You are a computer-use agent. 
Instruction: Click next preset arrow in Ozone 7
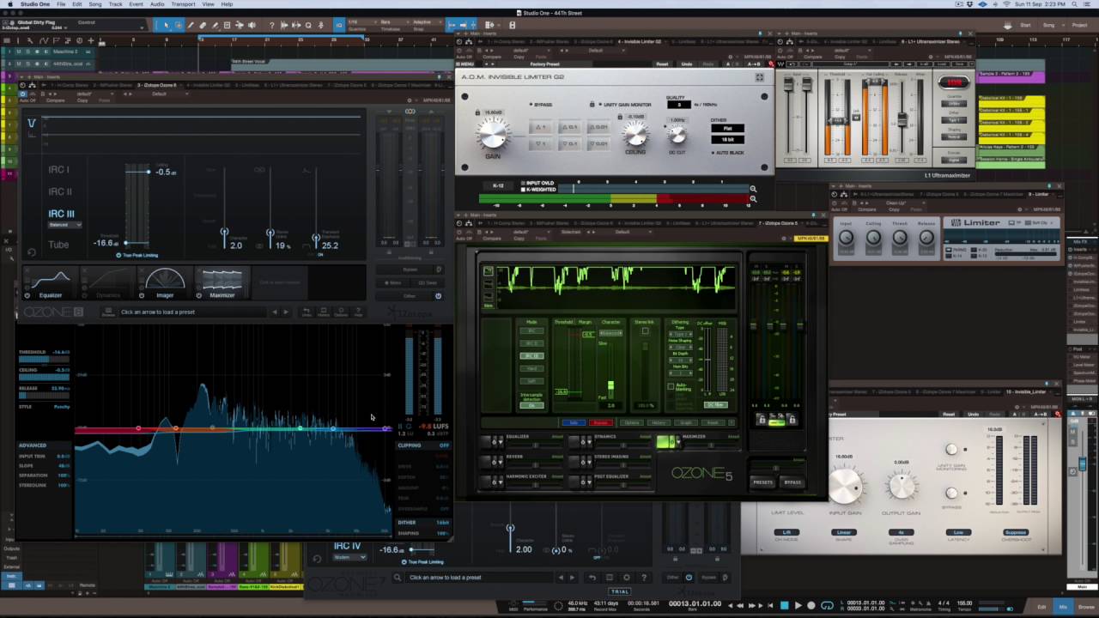coord(572,578)
